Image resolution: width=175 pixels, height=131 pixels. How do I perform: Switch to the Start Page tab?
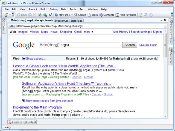[x=77, y=21]
